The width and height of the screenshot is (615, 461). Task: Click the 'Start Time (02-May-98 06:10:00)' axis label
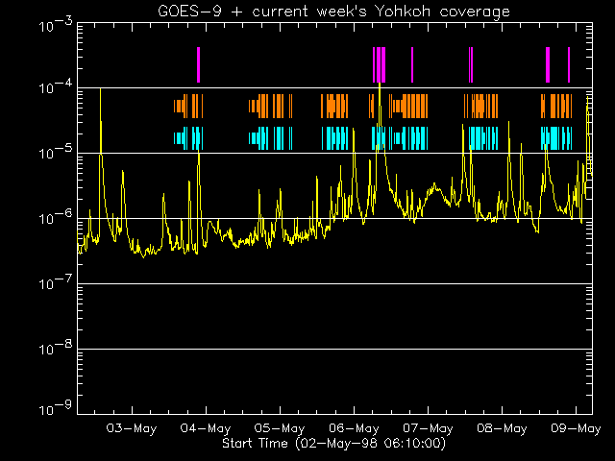(x=333, y=444)
